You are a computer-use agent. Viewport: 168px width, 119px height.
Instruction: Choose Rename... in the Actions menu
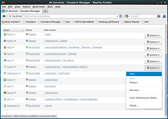tap(144, 90)
